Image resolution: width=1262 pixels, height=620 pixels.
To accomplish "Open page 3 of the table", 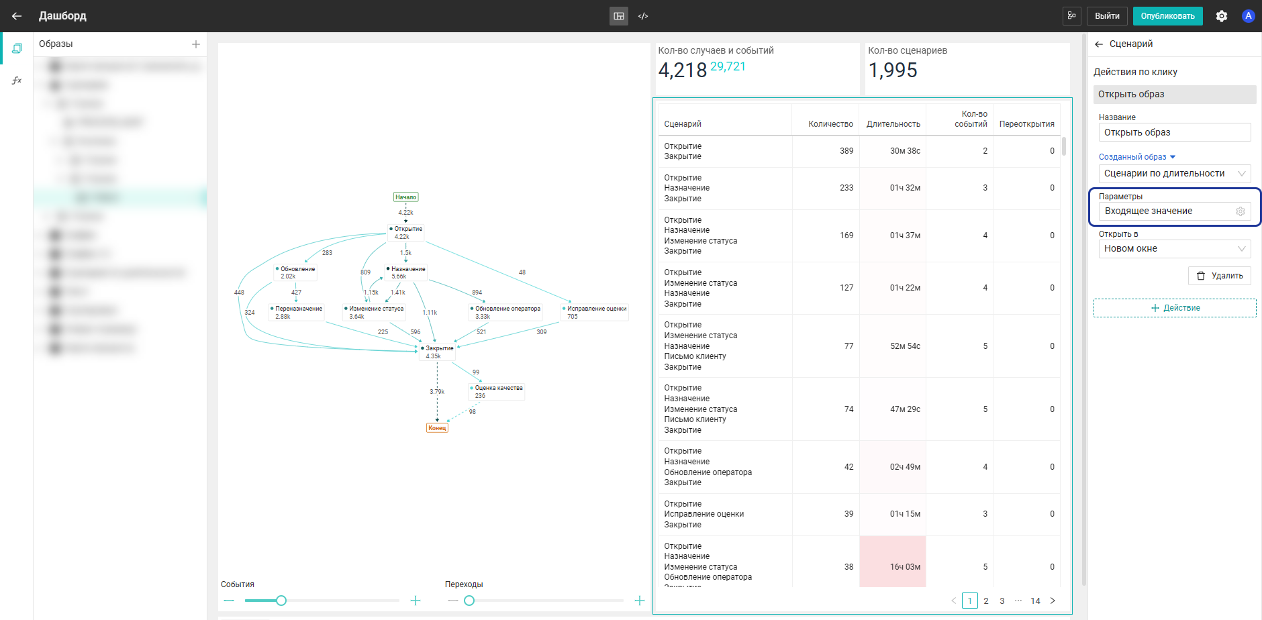I will 1002,601.
